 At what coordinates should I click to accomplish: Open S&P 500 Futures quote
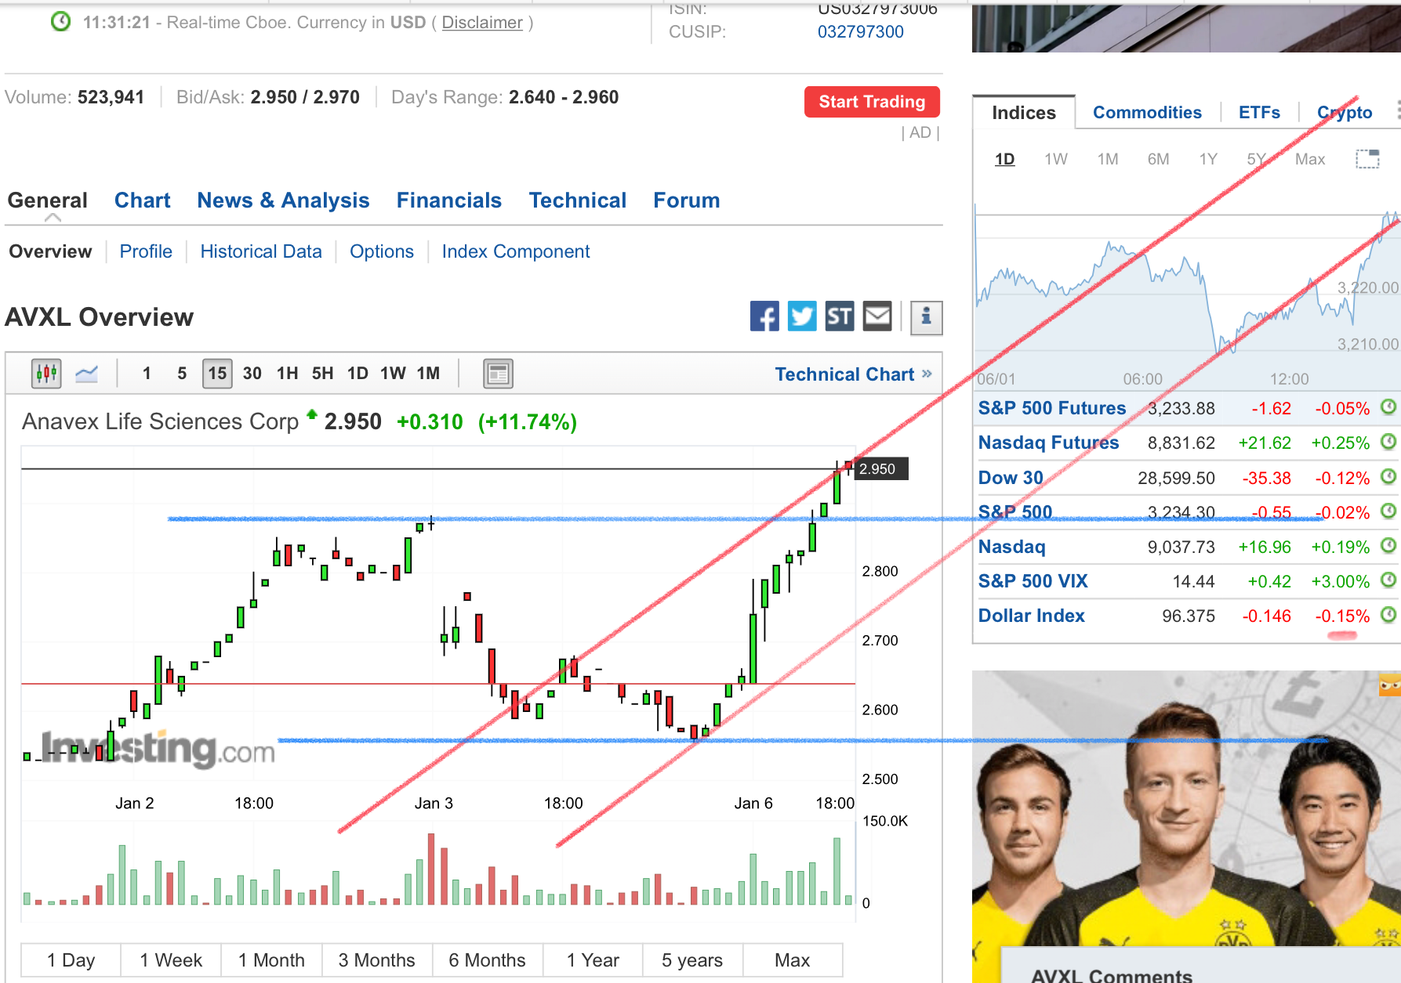[1051, 408]
